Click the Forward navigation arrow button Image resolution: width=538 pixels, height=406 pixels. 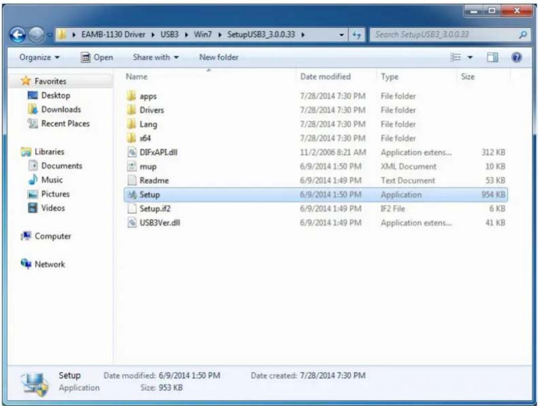36,35
